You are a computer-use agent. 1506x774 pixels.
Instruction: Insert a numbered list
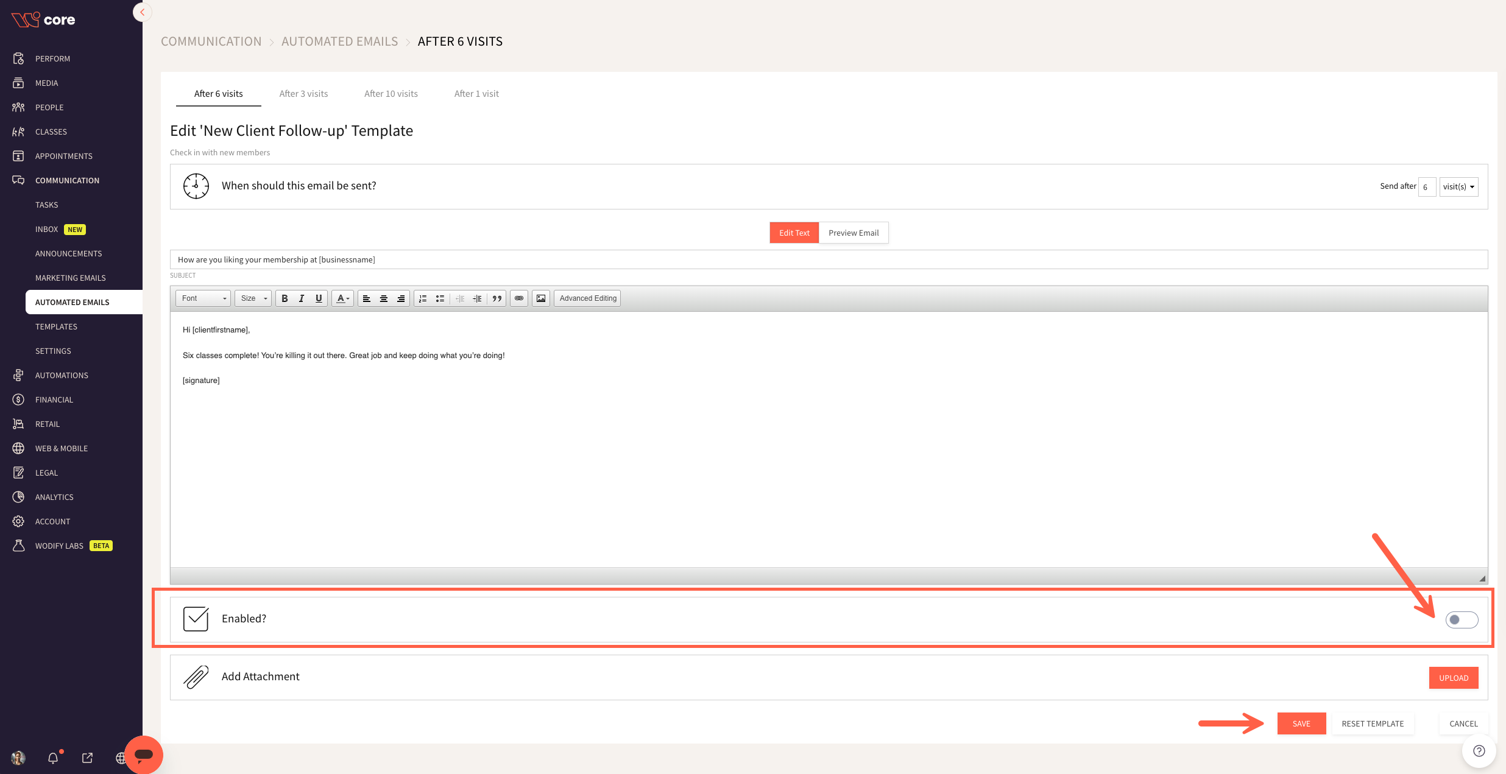click(x=423, y=298)
